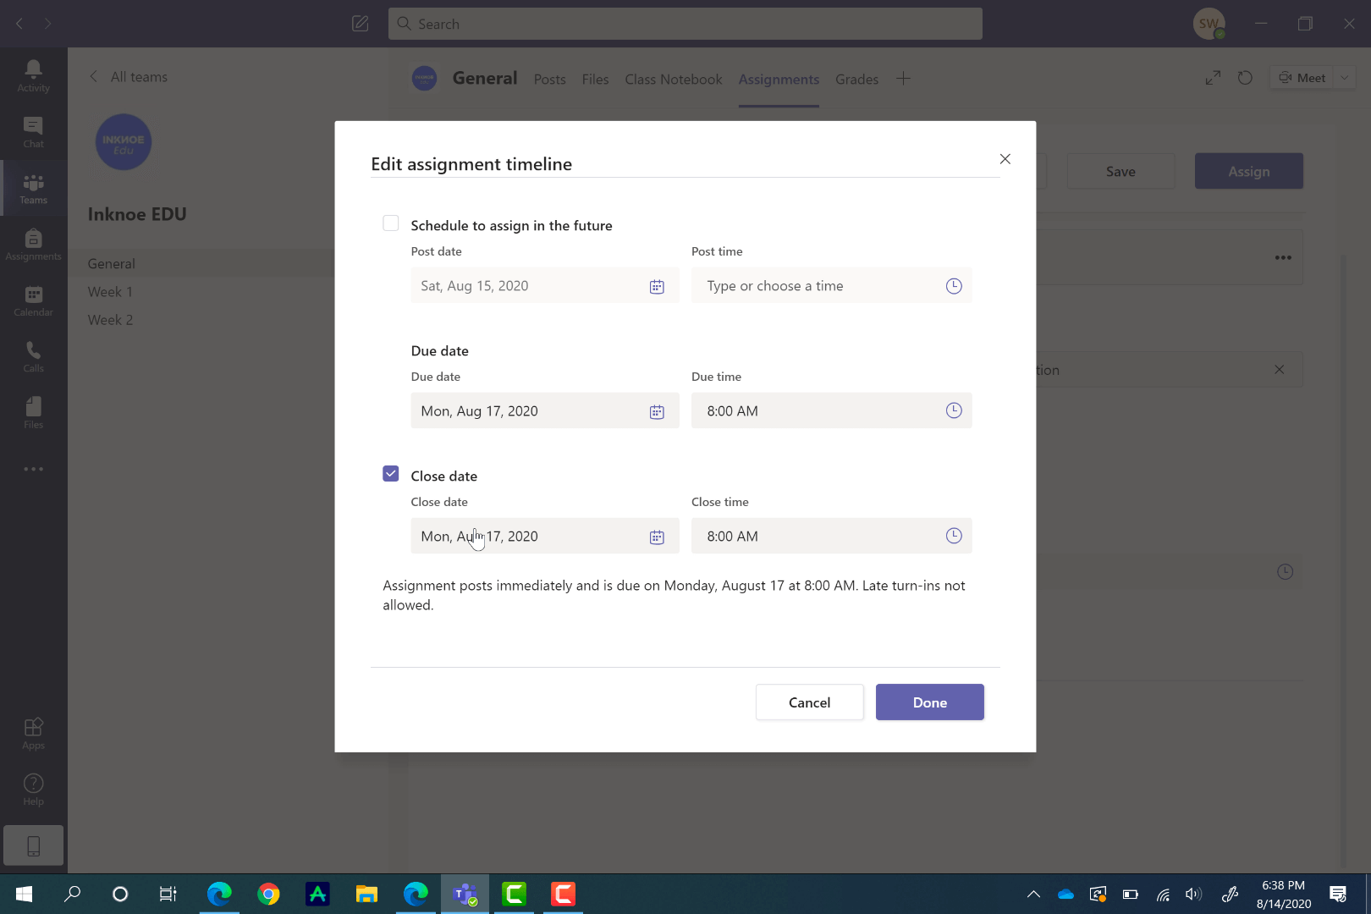Open the Assignments sidebar icon

pyautogui.click(x=33, y=245)
